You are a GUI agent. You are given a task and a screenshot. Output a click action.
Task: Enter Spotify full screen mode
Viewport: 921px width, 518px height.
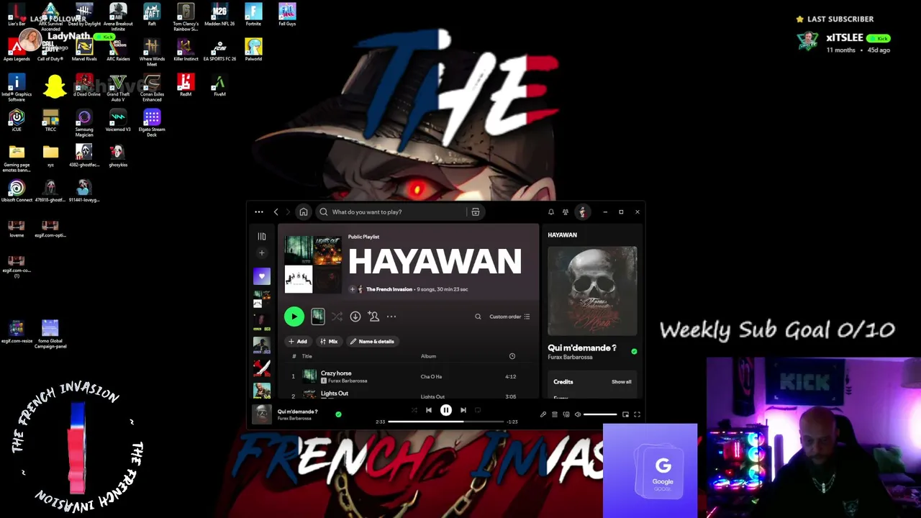point(637,414)
